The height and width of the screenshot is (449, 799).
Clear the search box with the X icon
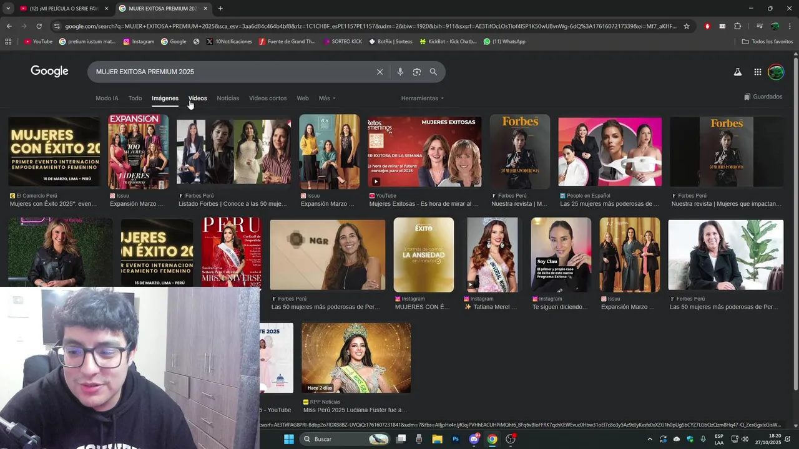pos(380,72)
